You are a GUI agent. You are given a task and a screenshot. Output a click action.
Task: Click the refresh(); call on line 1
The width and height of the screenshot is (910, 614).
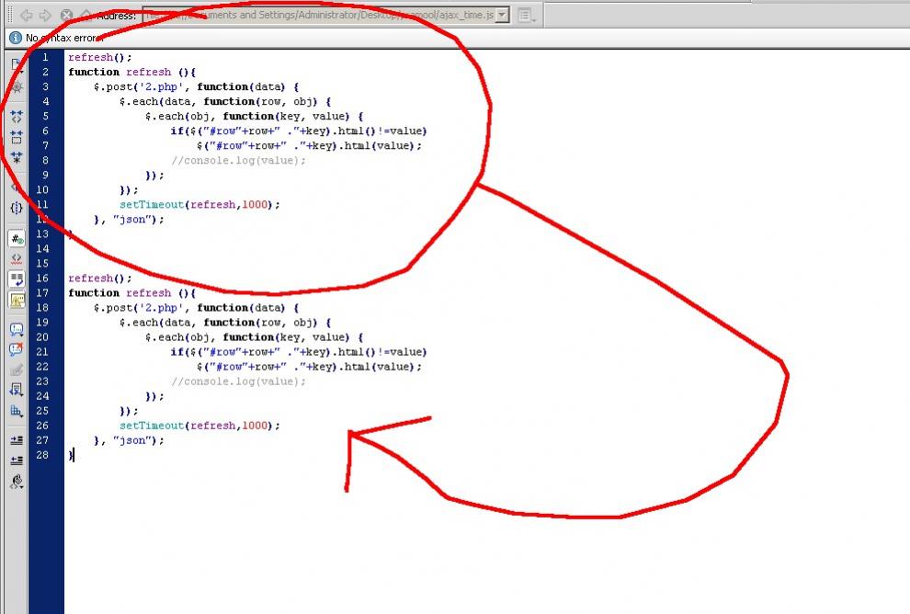pos(100,57)
